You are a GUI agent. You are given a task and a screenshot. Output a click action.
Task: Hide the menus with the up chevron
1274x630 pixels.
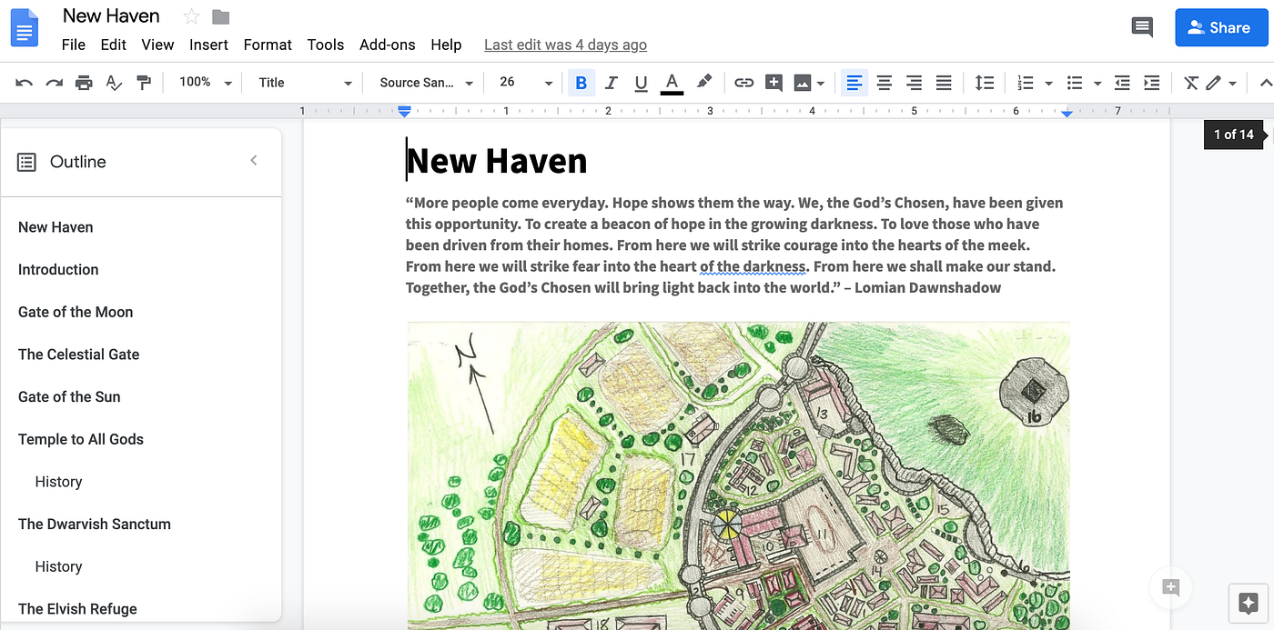pyautogui.click(x=1266, y=83)
